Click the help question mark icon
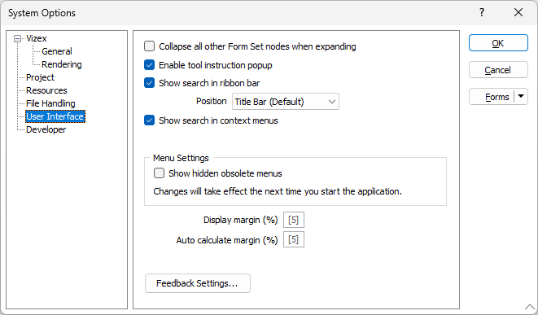 [x=482, y=13]
